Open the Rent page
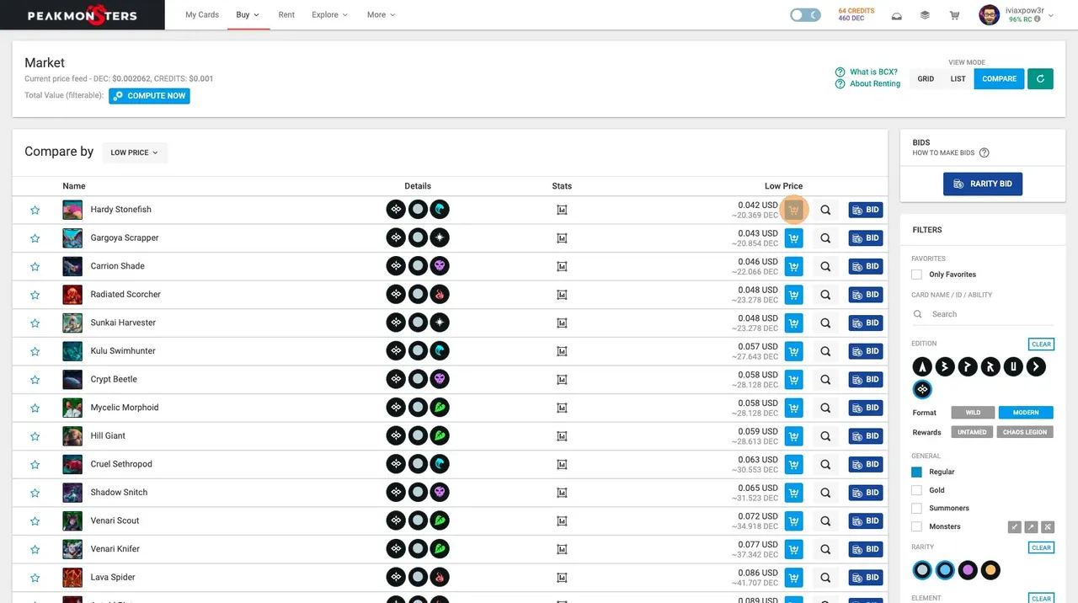Viewport: 1078px width, 603px height. 286,15
